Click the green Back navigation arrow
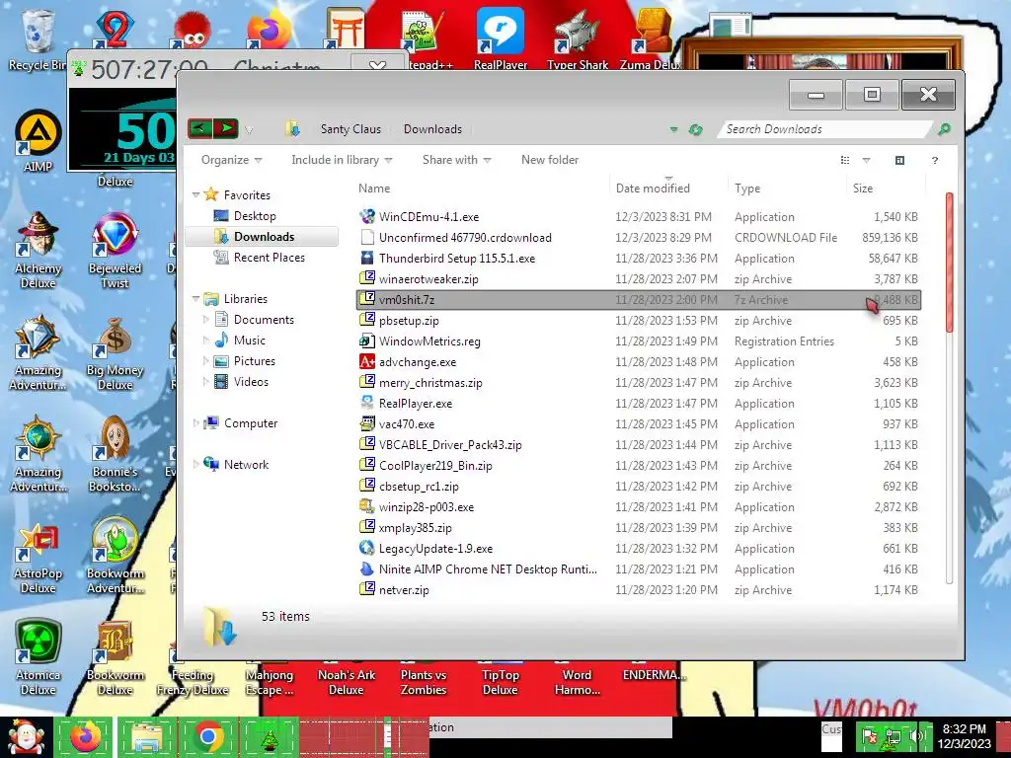 tap(199, 128)
